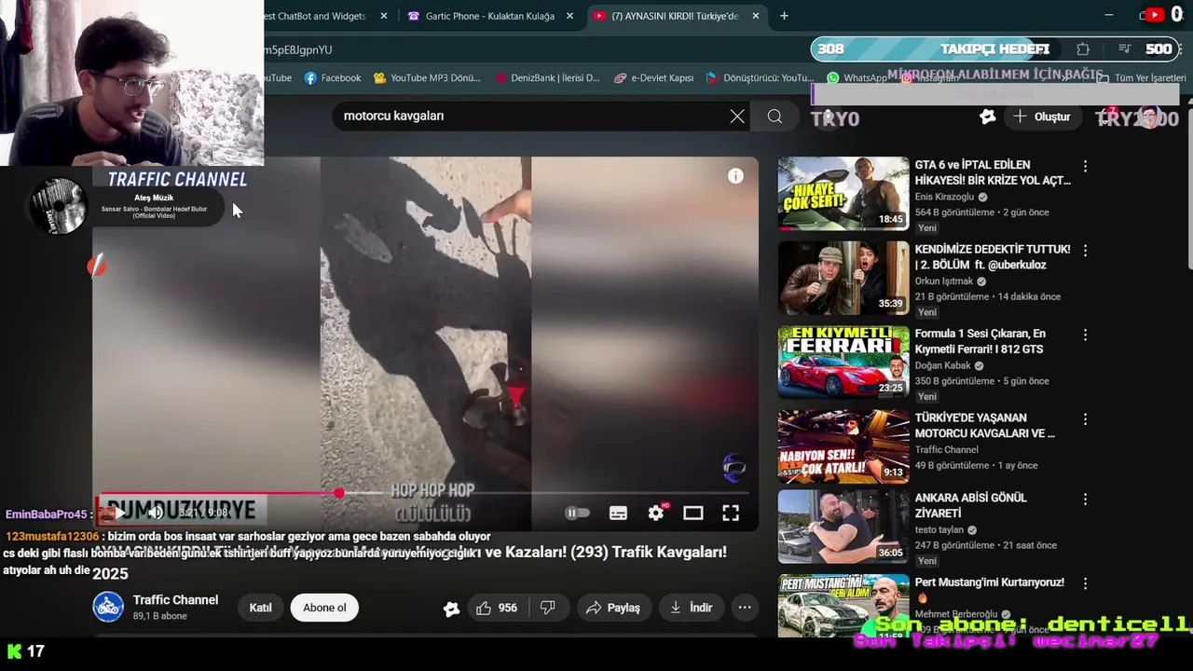The height and width of the screenshot is (671, 1193).
Task: Expand the Tüm Yer İşaretleri bookmarks folder
Action: pos(1141,78)
